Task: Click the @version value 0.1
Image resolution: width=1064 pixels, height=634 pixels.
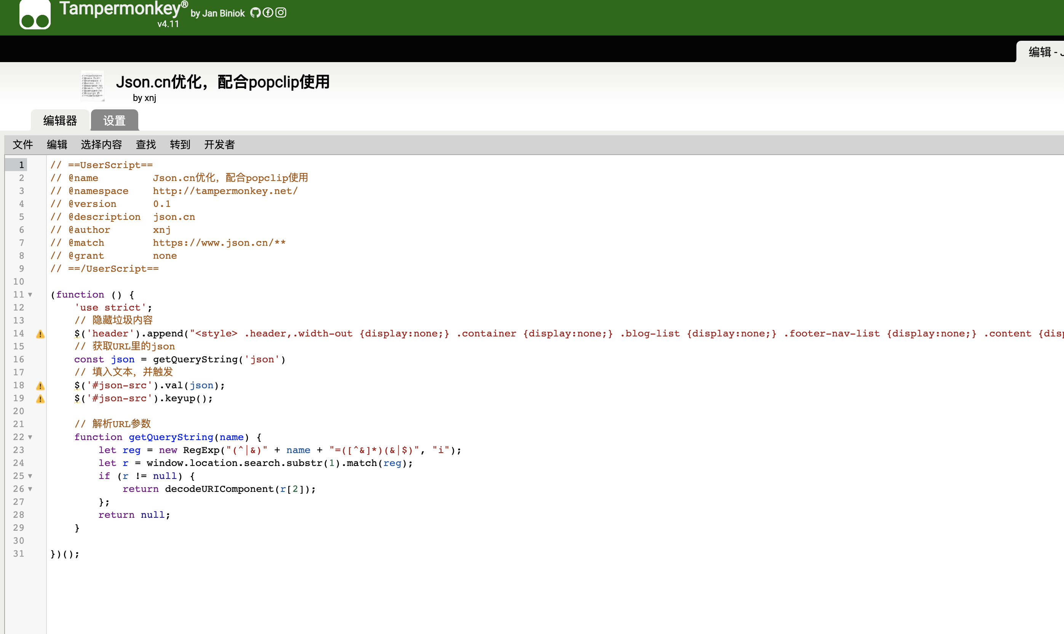Action: 162,204
